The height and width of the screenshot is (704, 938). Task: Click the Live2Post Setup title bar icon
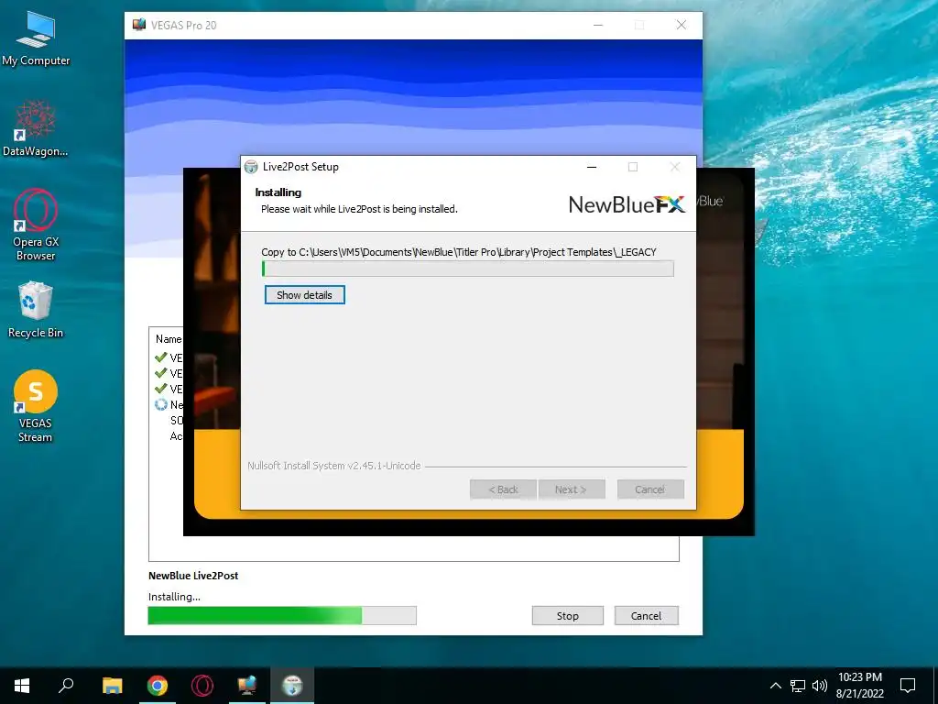pyautogui.click(x=251, y=167)
